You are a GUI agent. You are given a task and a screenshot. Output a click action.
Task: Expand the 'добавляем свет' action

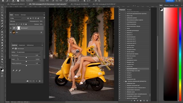click(x=126, y=83)
